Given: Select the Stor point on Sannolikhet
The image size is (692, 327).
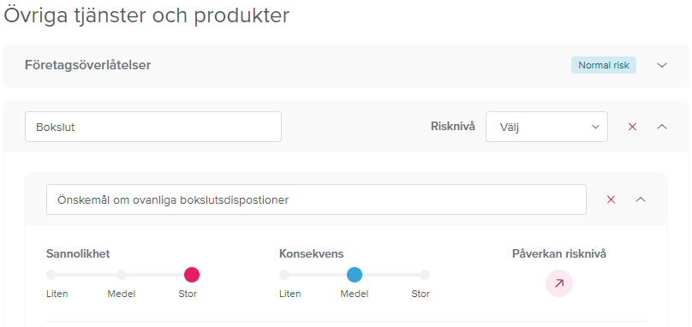Looking at the screenshot, I should click(x=192, y=275).
